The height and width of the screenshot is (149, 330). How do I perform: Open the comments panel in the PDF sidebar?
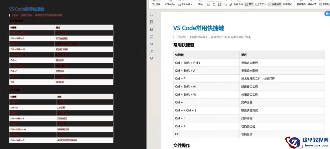click(x=152, y=37)
